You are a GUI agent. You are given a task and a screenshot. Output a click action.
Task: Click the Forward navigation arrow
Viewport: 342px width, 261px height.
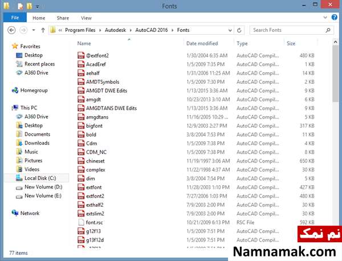click(23, 30)
